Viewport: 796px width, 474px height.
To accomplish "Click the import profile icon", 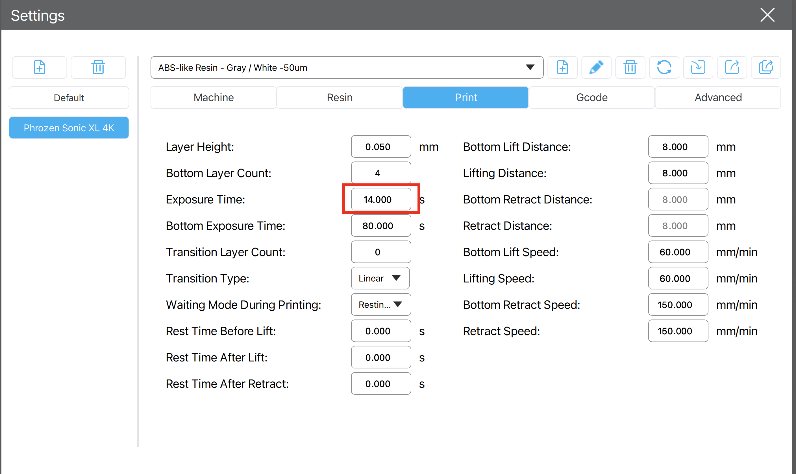I will point(698,67).
